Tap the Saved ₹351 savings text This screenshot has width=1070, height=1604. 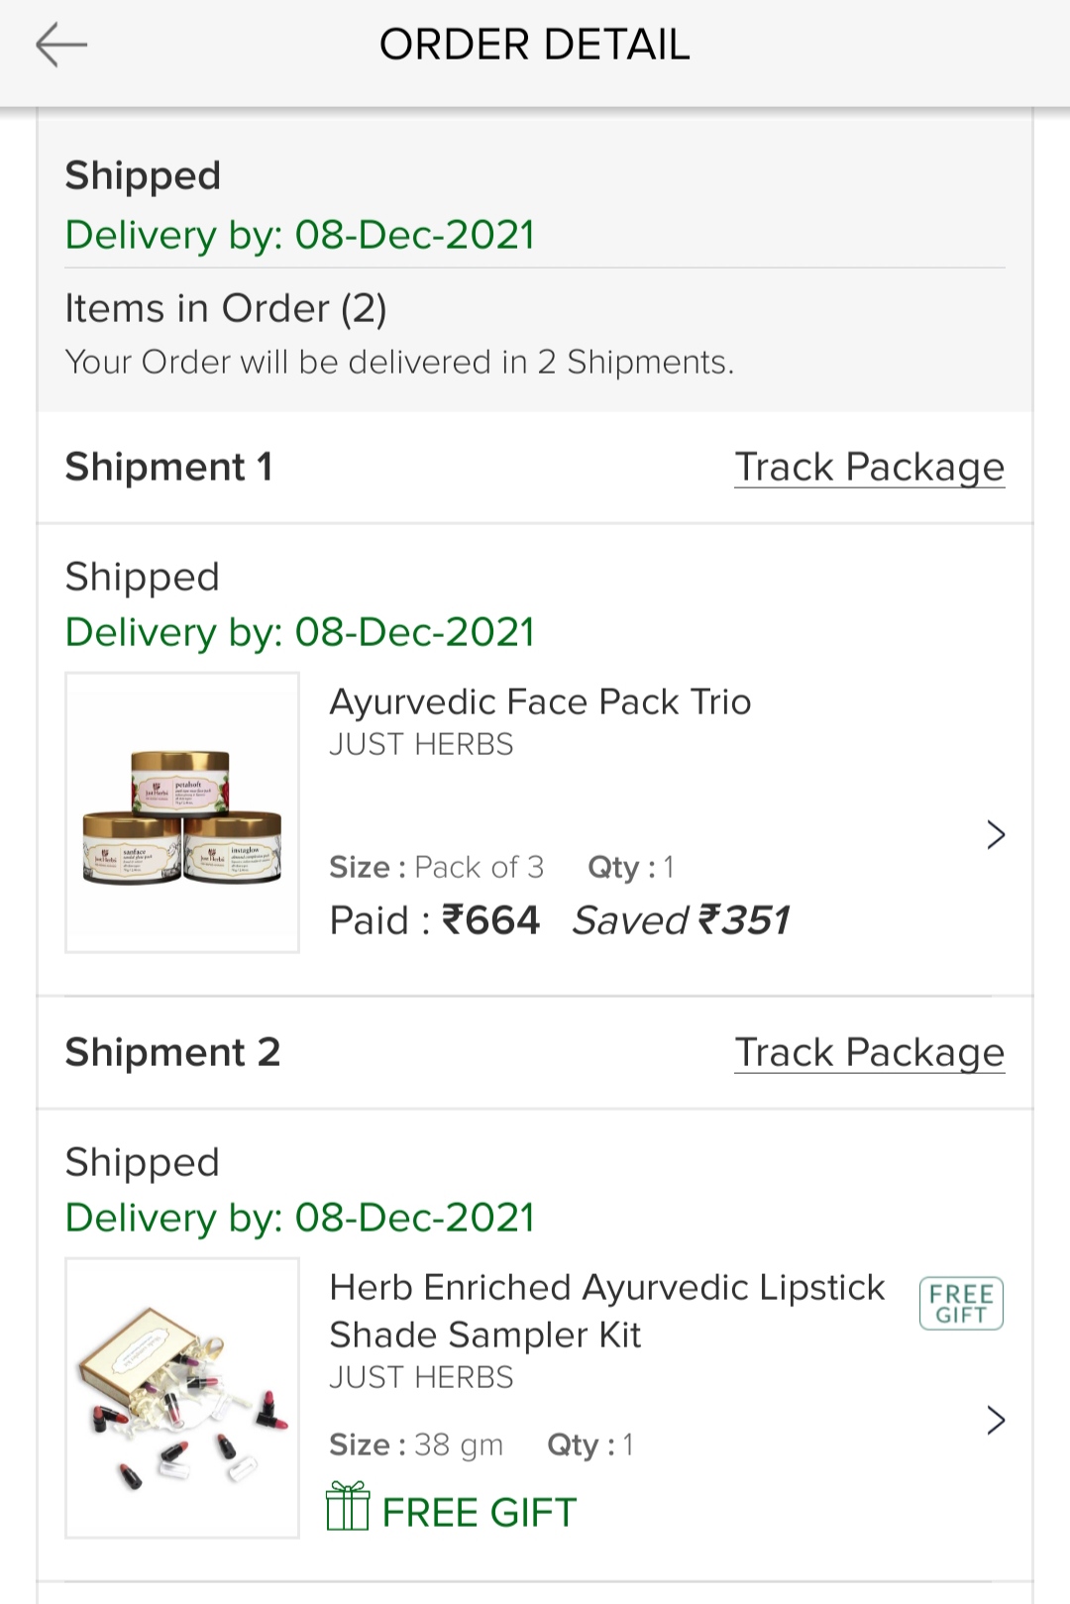(681, 920)
